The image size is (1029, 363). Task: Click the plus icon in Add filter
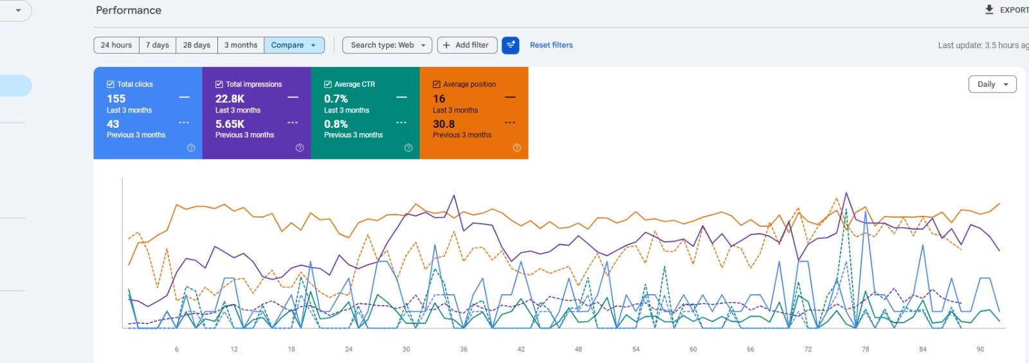coord(446,45)
